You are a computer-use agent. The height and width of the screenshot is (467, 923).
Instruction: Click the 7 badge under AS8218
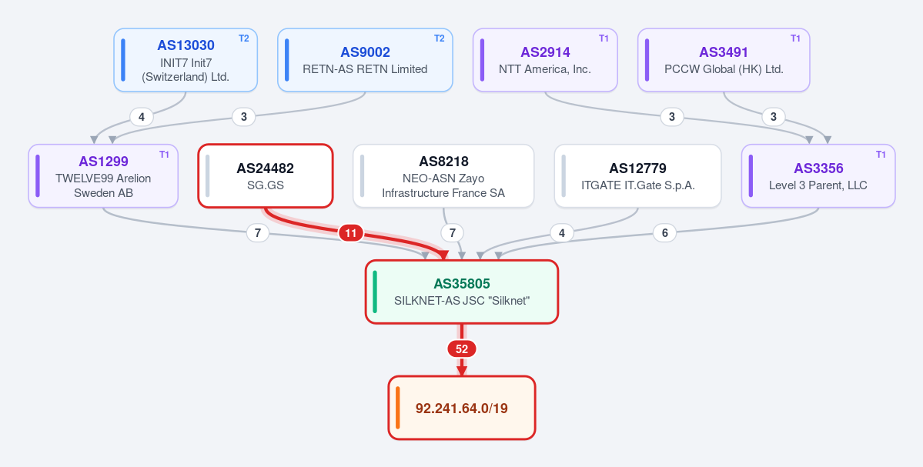pyautogui.click(x=452, y=234)
